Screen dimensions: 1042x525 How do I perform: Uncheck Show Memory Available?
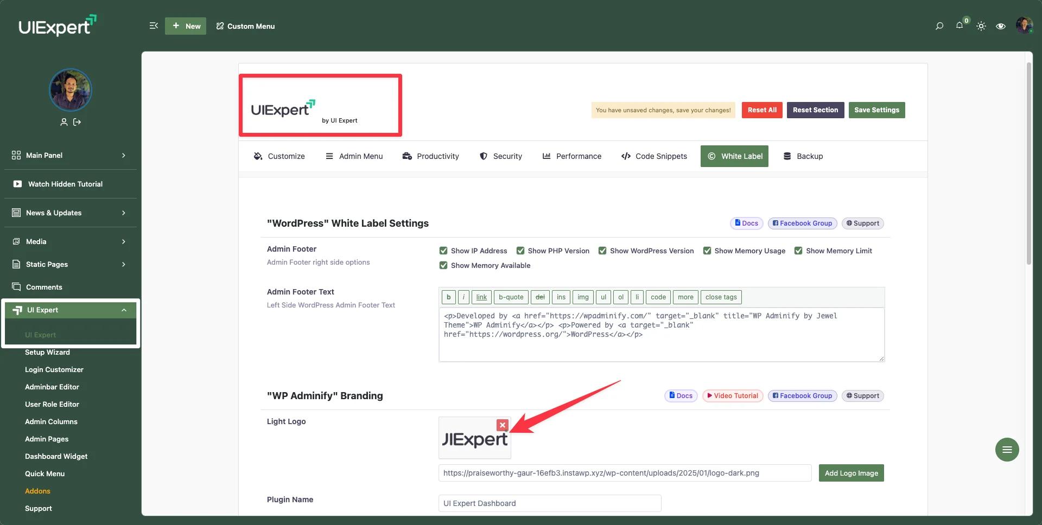(443, 265)
